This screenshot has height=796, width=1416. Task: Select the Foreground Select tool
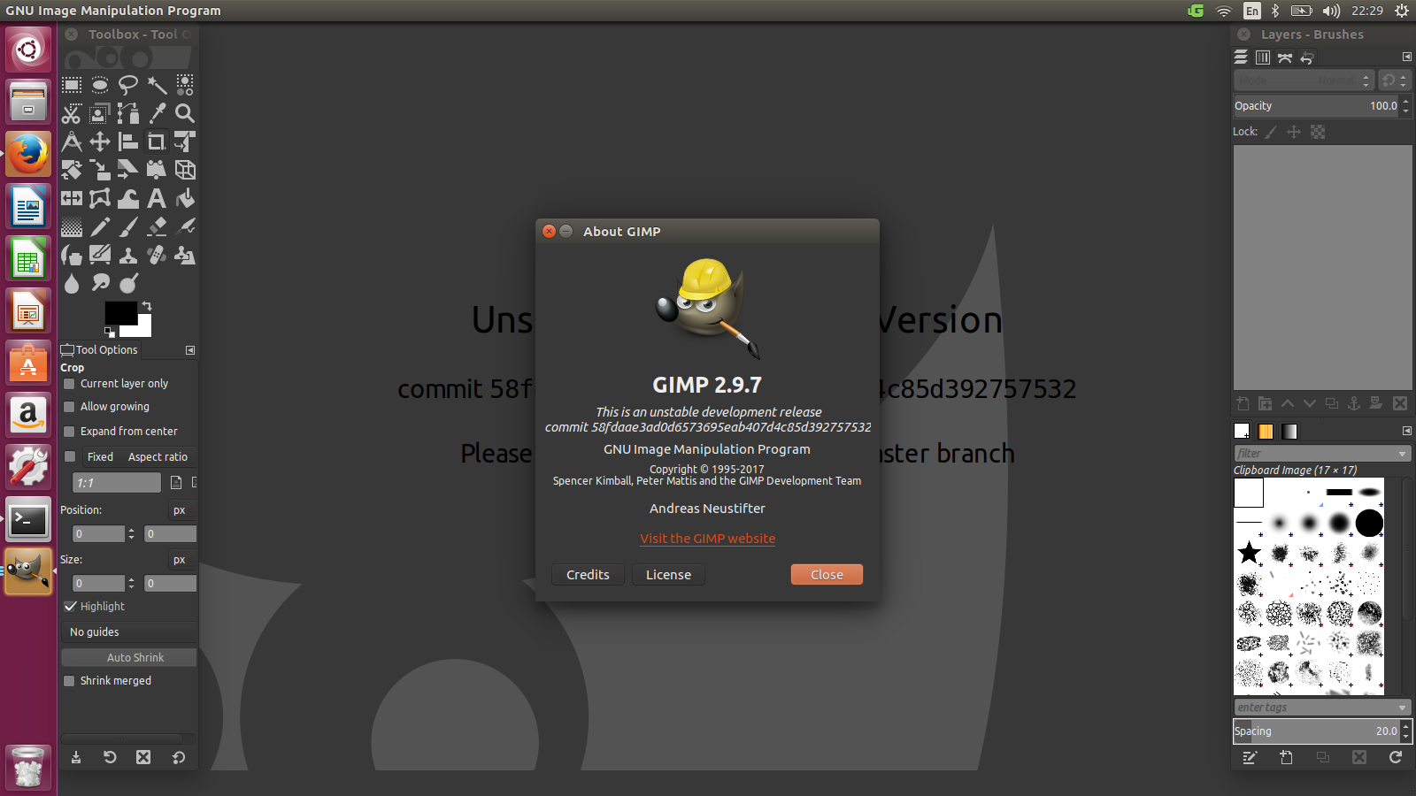click(100, 113)
